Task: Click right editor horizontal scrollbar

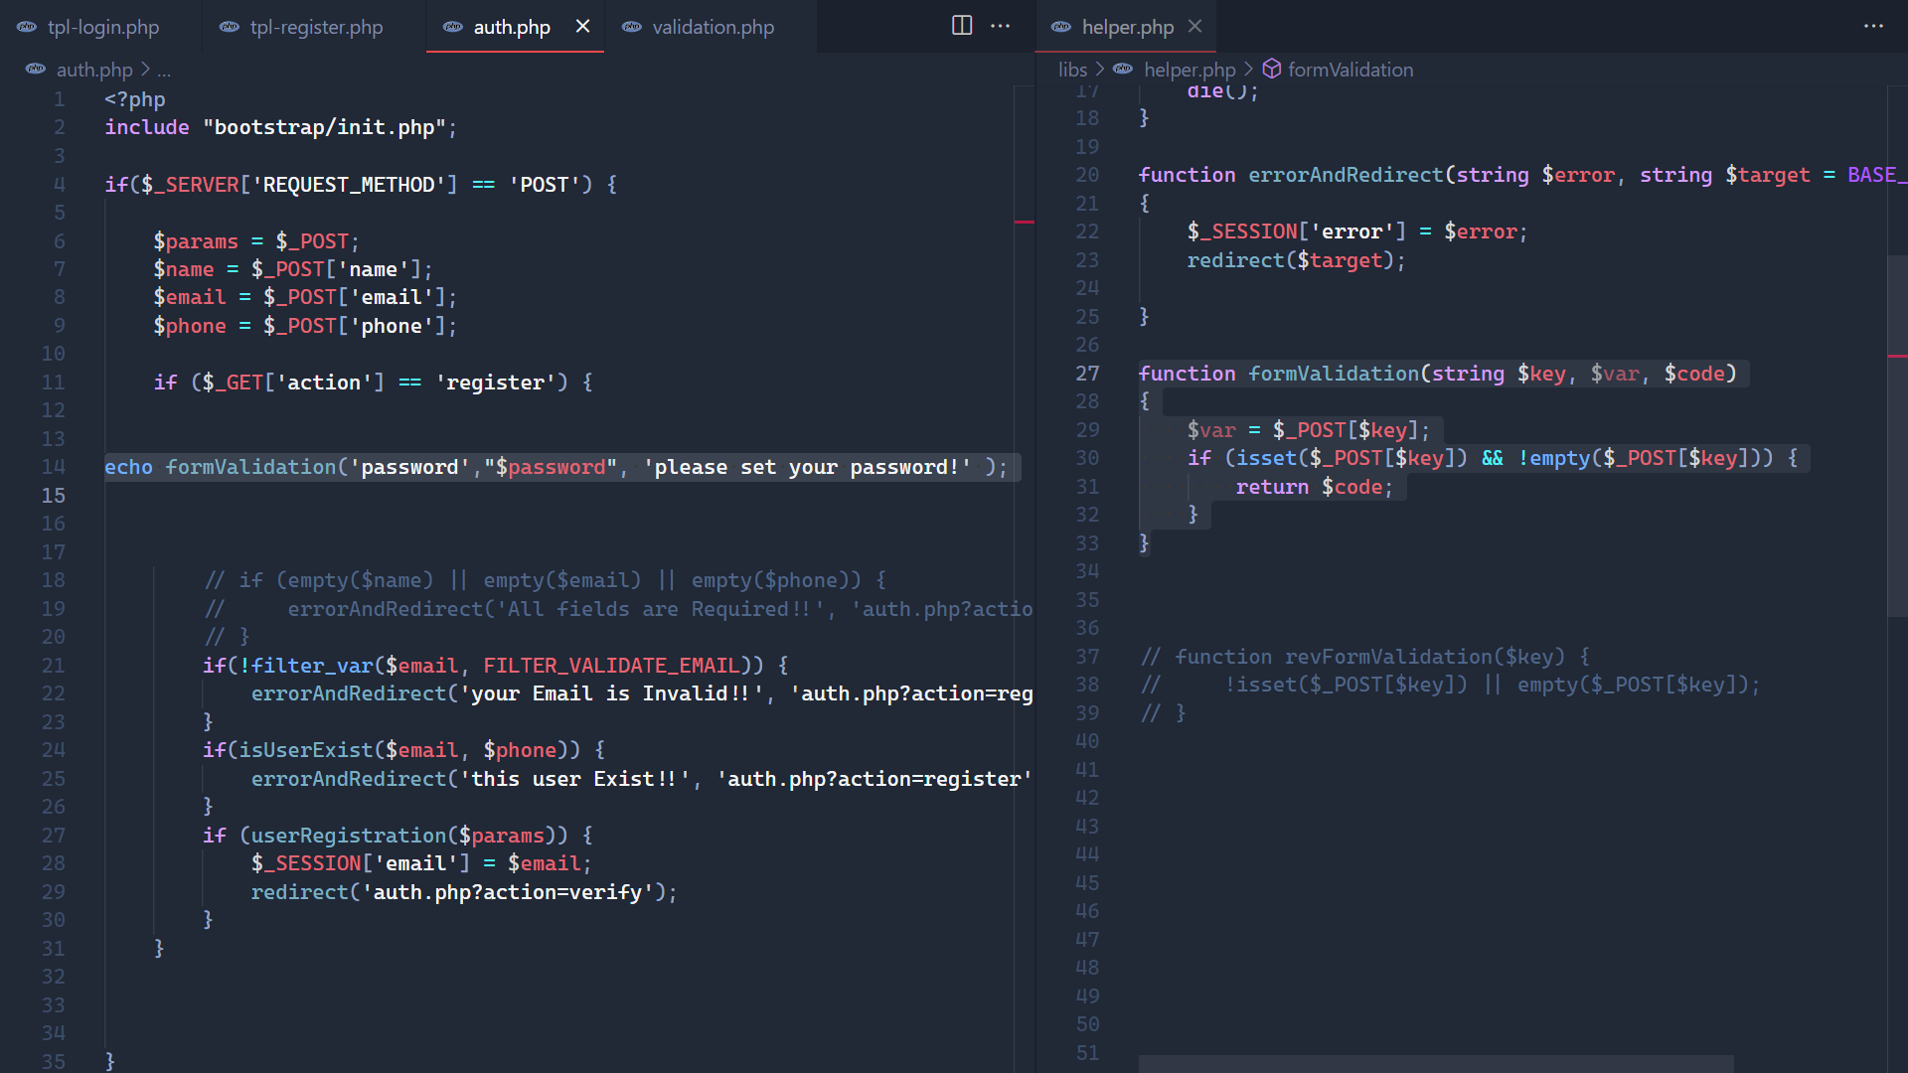Action: [1436, 1064]
